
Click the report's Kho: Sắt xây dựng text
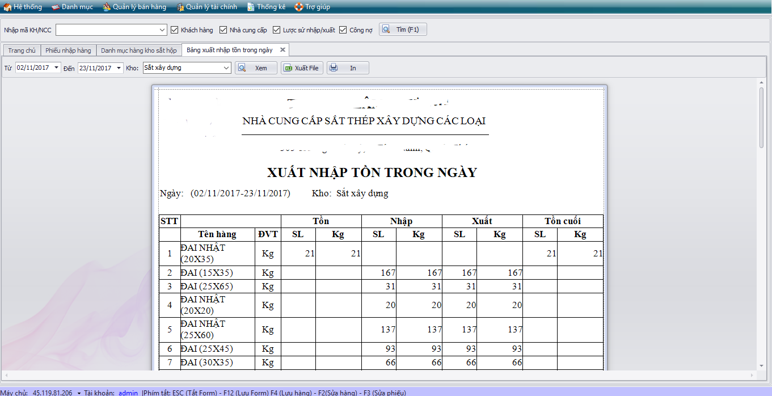click(x=350, y=193)
